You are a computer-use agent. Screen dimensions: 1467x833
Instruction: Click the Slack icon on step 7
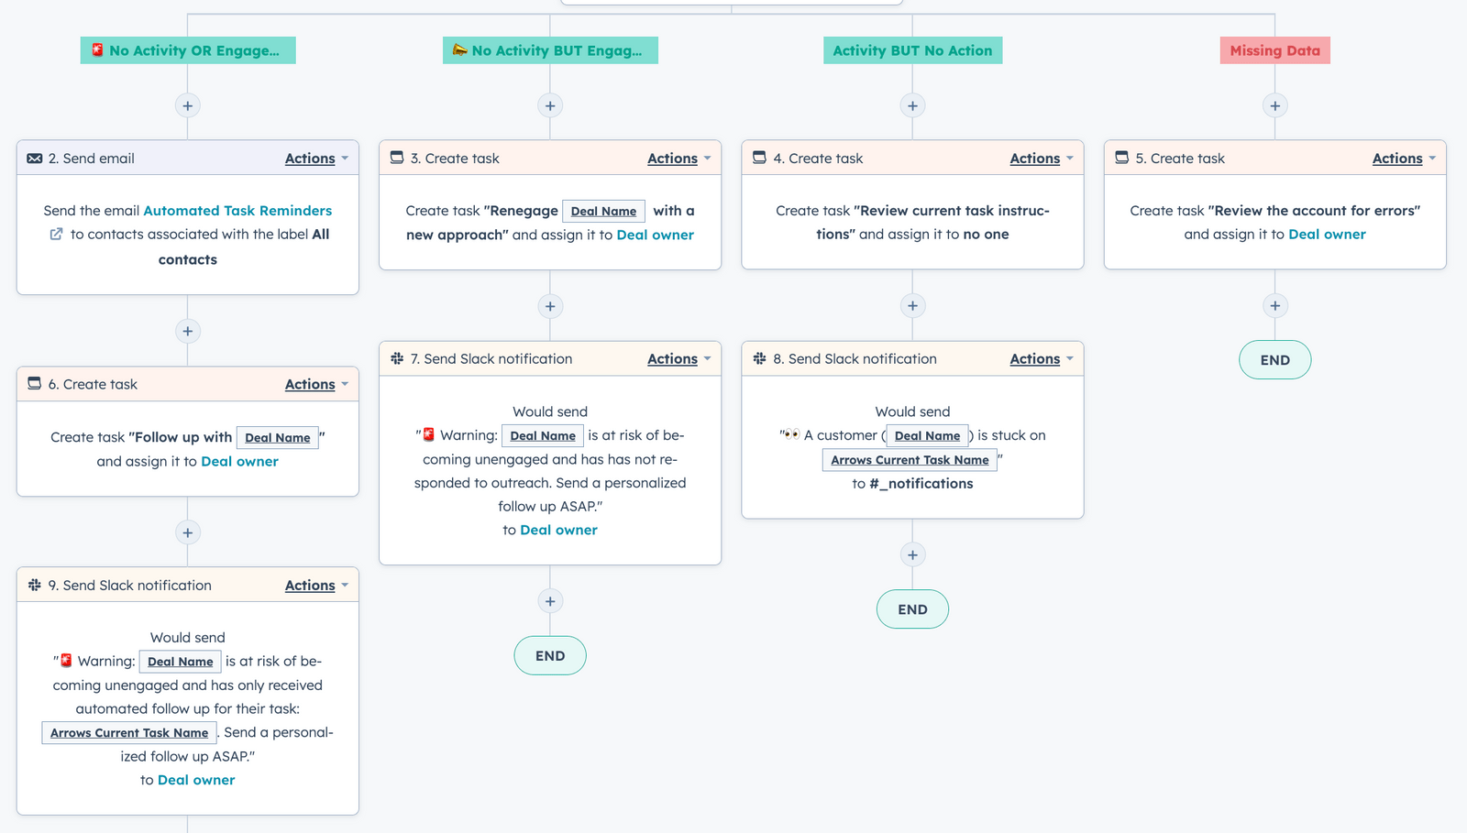click(395, 358)
